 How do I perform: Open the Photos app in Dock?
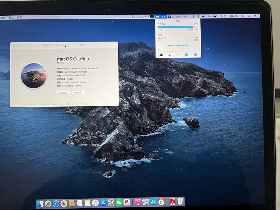point(64,203)
